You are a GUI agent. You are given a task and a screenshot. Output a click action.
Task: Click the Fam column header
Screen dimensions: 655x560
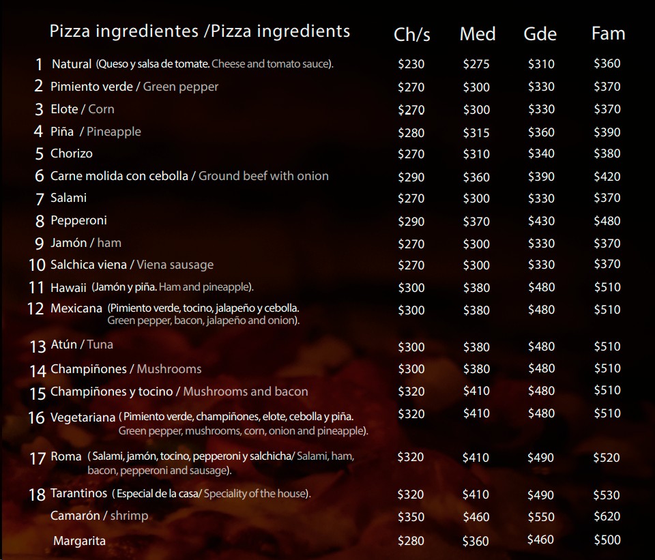point(608,34)
